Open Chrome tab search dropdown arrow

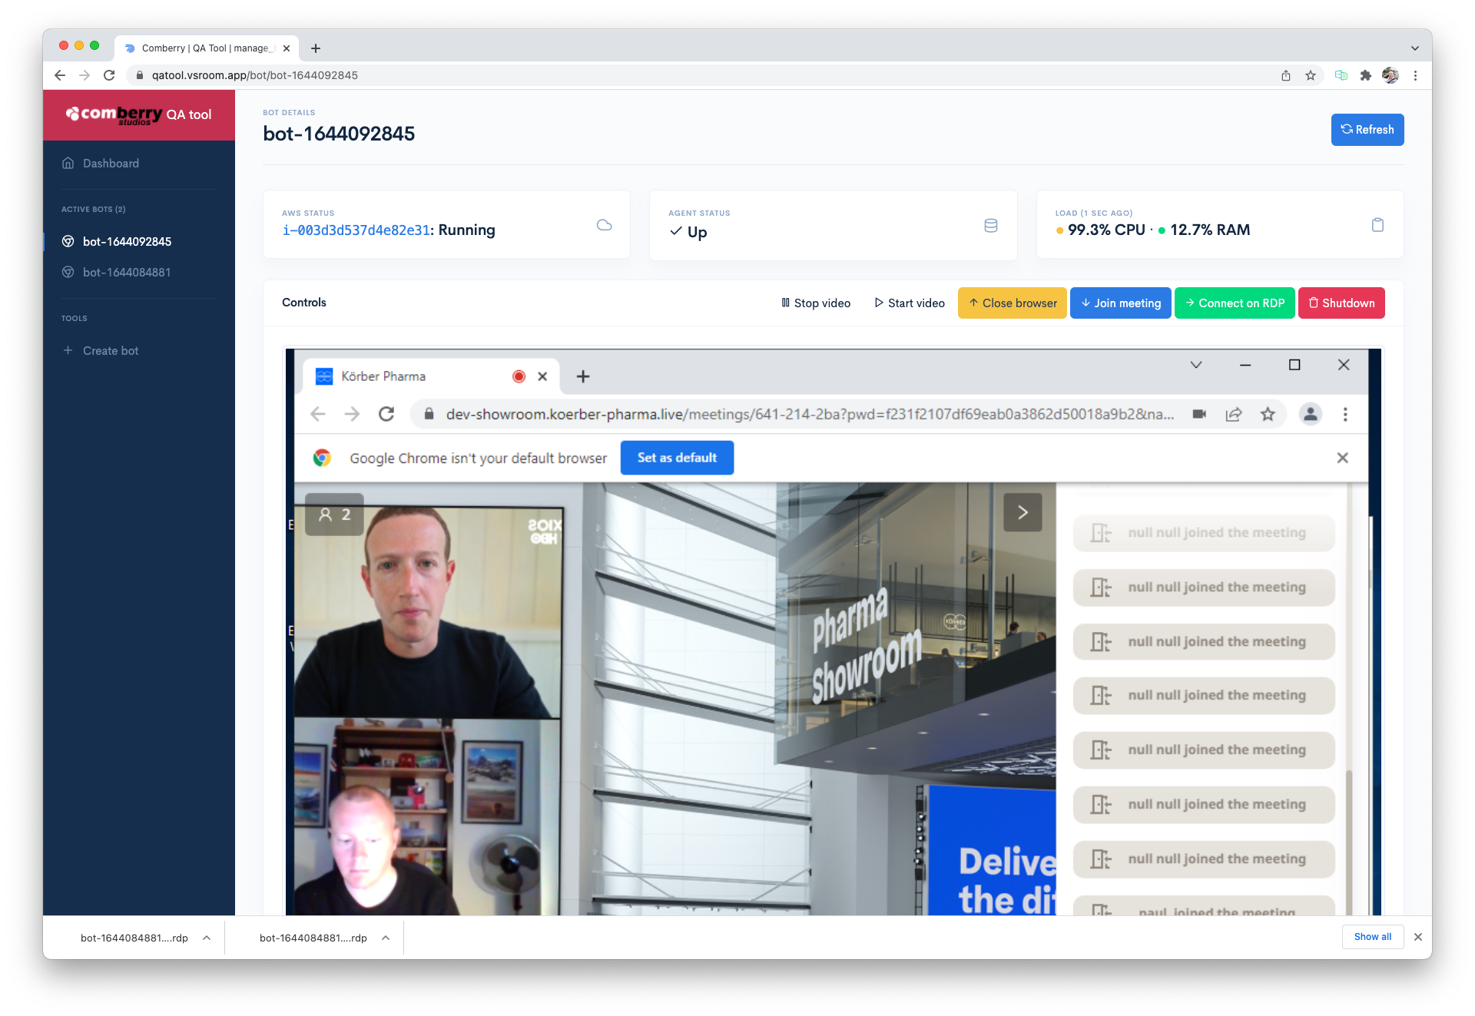[1414, 48]
